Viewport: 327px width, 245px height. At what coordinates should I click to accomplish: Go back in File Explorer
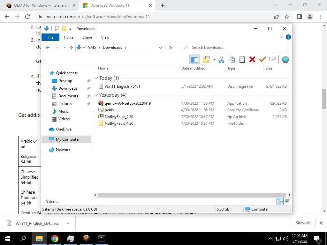48,48
